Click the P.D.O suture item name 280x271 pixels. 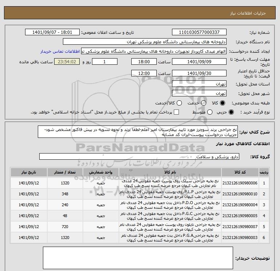click(x=170, y=205)
